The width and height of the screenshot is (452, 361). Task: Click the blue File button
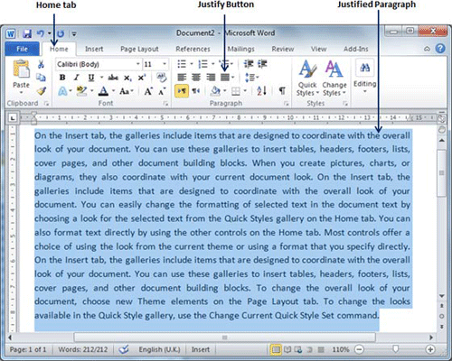[22, 49]
